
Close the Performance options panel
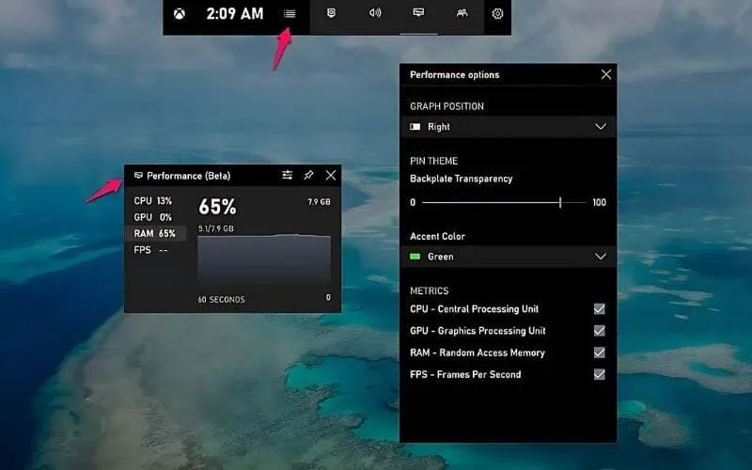(606, 74)
